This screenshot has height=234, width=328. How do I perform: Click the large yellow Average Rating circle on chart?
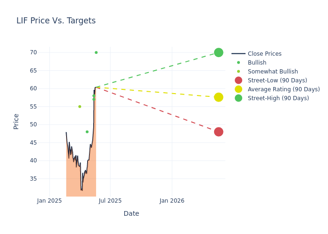click(218, 97)
